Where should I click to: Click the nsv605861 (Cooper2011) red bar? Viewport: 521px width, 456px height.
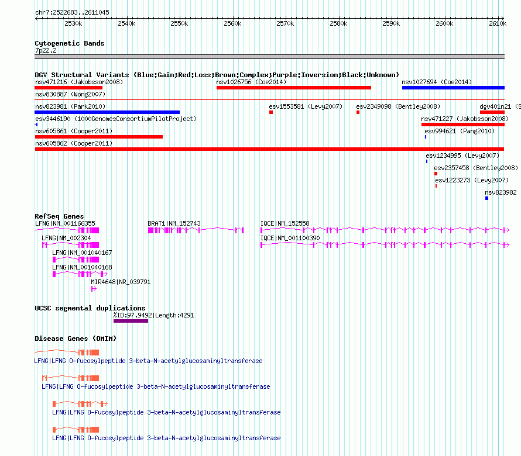pos(99,137)
